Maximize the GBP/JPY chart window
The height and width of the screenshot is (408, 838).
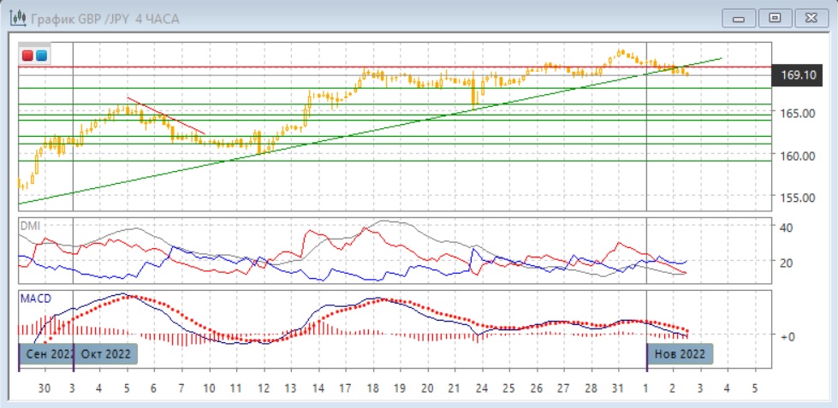[775, 17]
